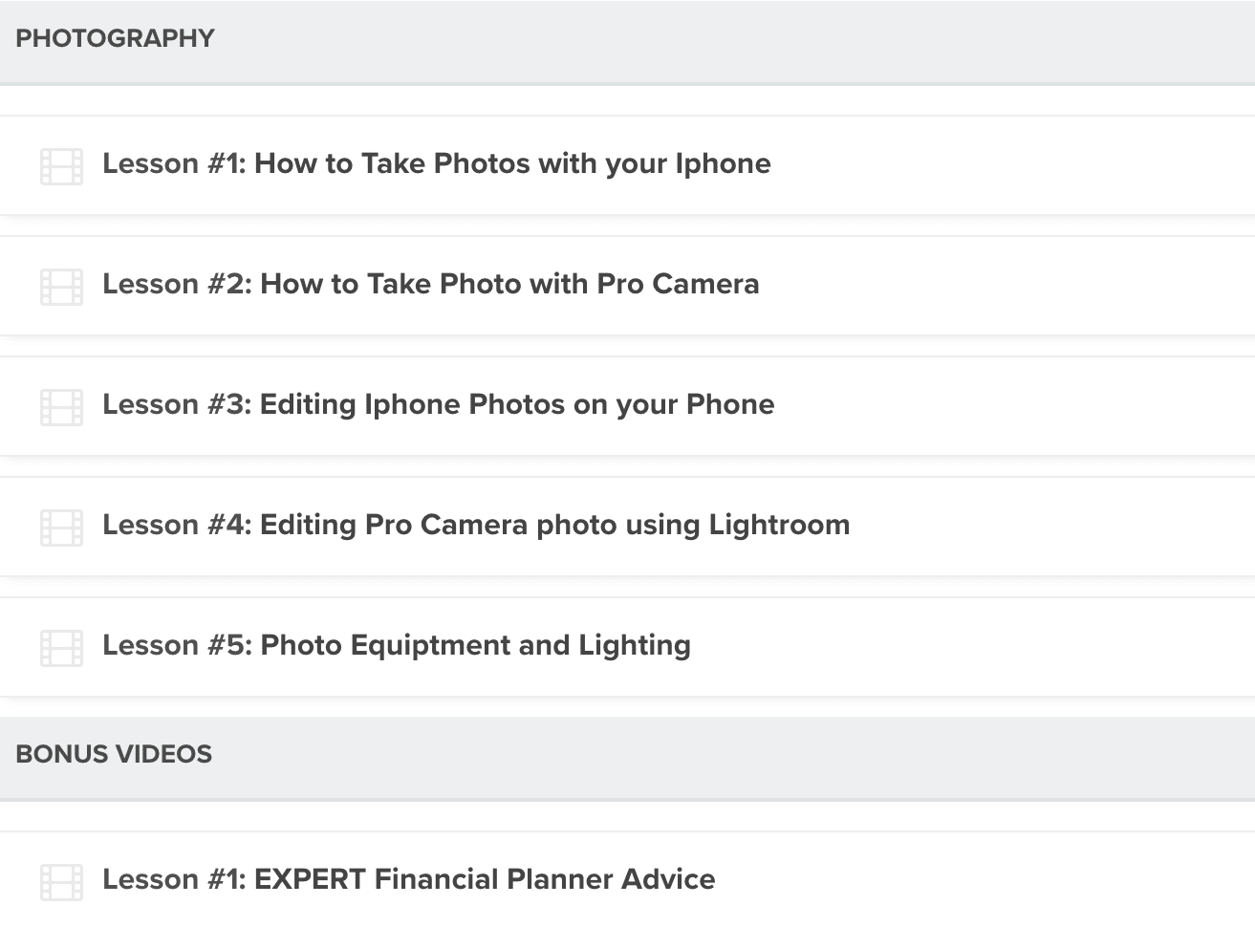Select the film icon next to Editing Iphone Photos
This screenshot has width=1255, height=927.
click(x=61, y=407)
